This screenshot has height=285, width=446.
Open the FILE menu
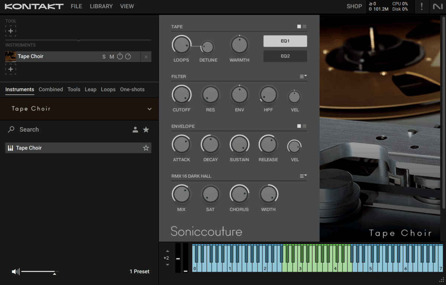point(76,6)
